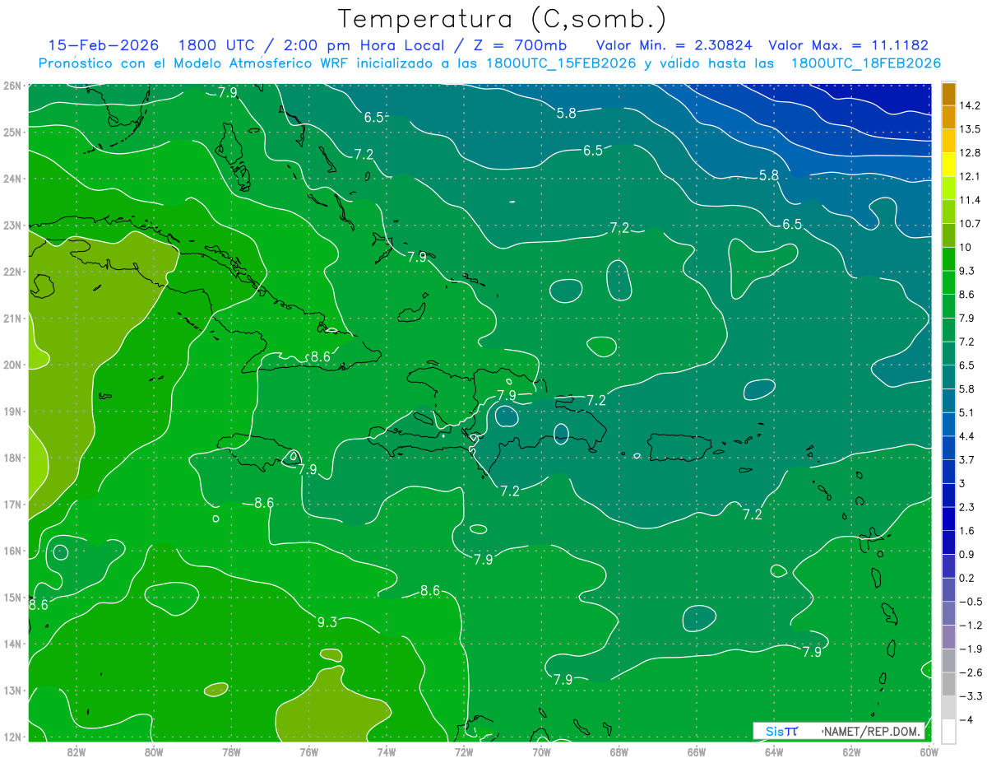Click the colorbar value "14.2"

pos(970,105)
